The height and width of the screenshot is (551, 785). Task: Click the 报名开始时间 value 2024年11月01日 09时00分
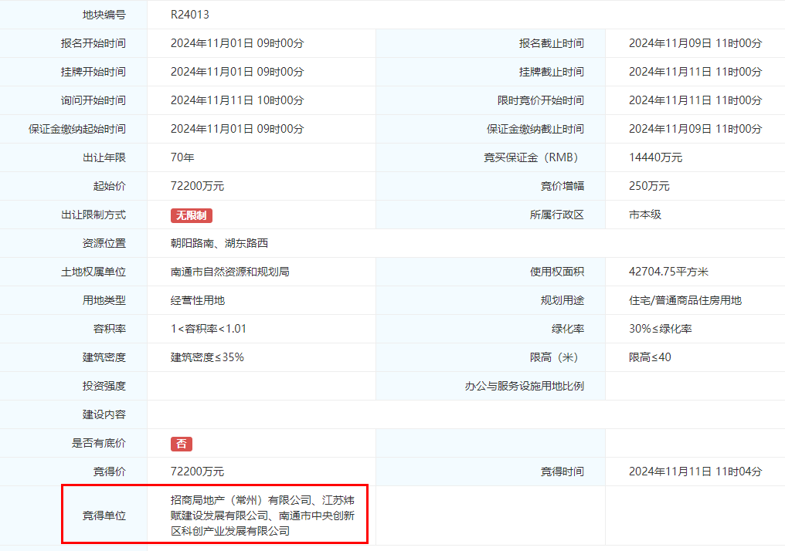click(237, 43)
